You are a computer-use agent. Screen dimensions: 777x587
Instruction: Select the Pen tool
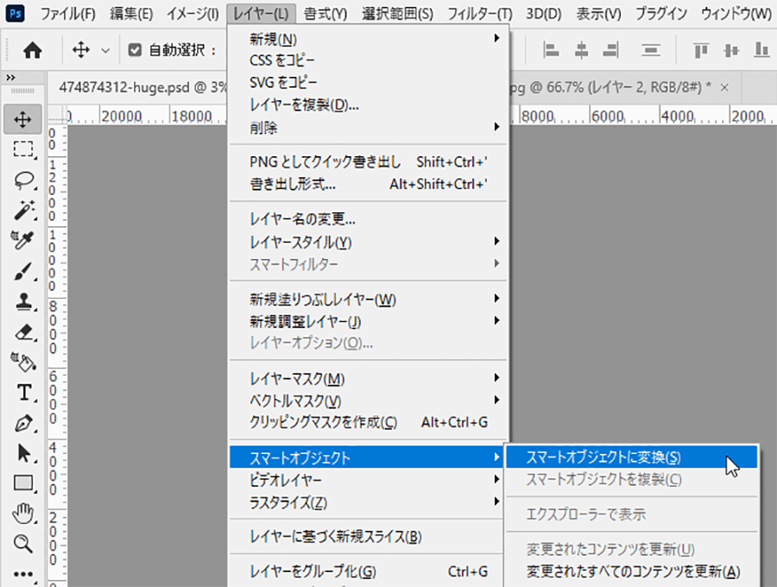pyautogui.click(x=23, y=423)
